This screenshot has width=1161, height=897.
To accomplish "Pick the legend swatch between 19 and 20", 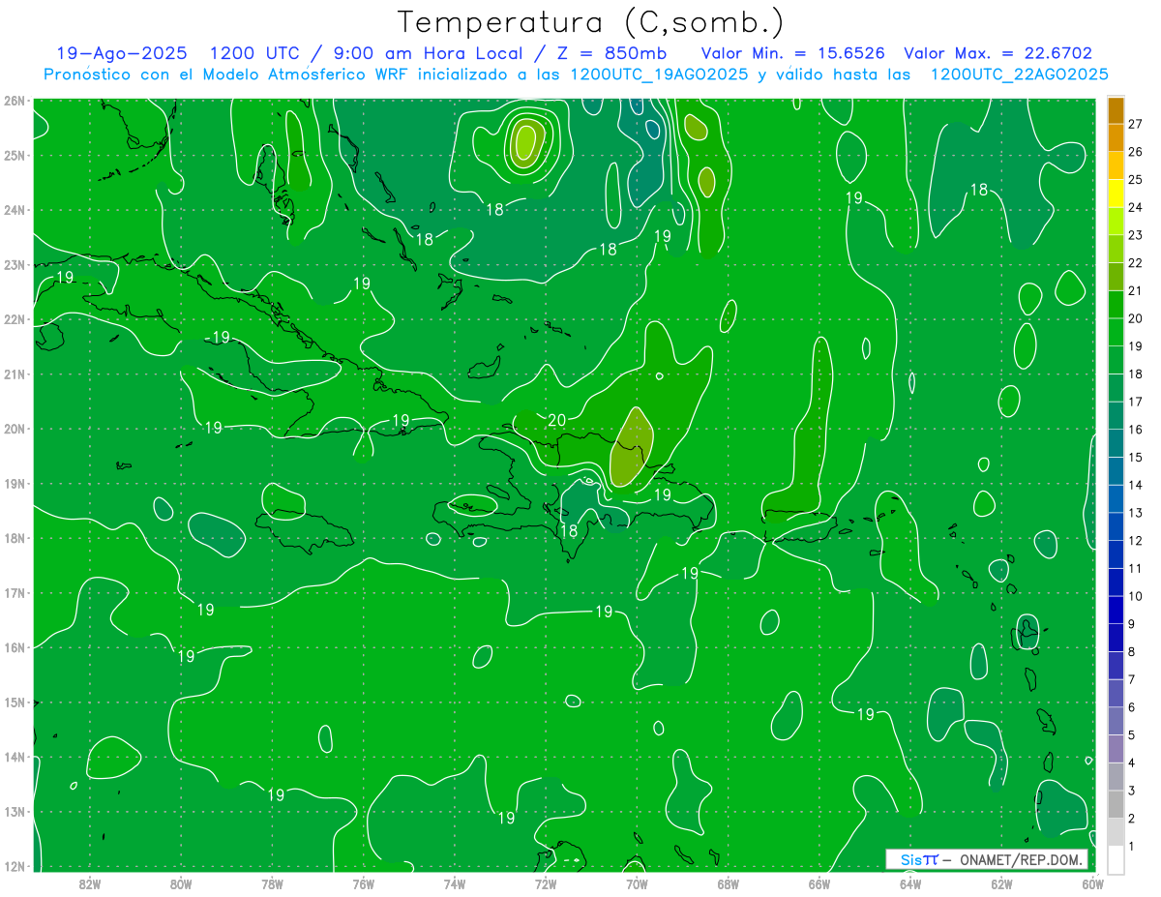I will [x=1116, y=332].
